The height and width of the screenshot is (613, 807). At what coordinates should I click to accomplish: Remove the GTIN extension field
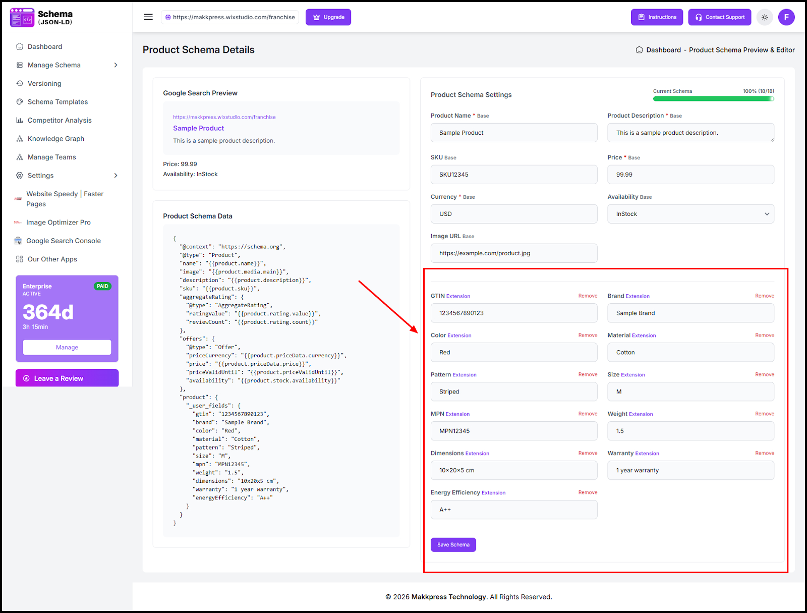click(x=588, y=296)
